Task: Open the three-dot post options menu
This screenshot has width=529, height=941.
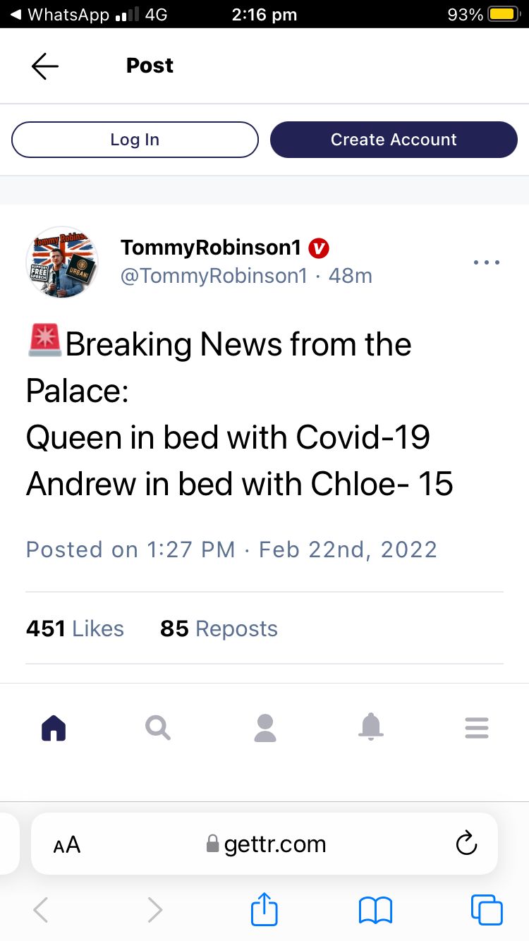Action: 487,262
